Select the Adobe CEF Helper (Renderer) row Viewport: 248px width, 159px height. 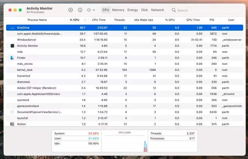124,88
